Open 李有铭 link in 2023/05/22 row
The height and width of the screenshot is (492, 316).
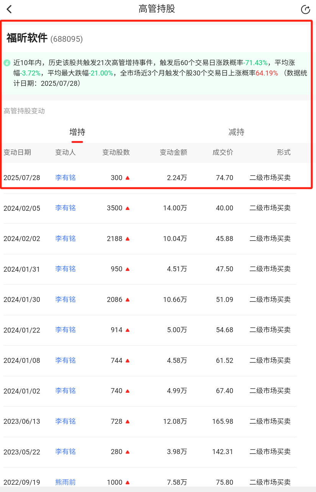point(65,452)
